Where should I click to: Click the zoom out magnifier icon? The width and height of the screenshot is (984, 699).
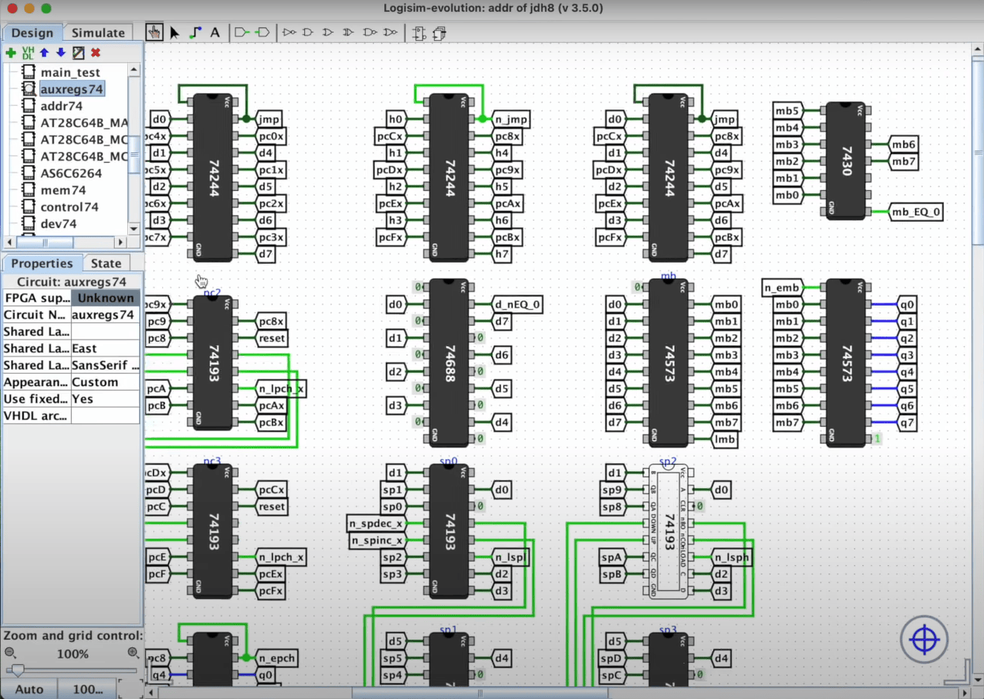click(x=10, y=653)
